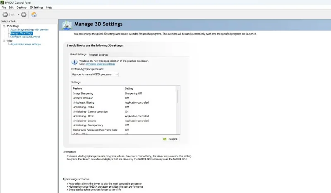Open the Home icon in toolbar
This screenshot has height=193, width=331.
(x=34, y=14)
